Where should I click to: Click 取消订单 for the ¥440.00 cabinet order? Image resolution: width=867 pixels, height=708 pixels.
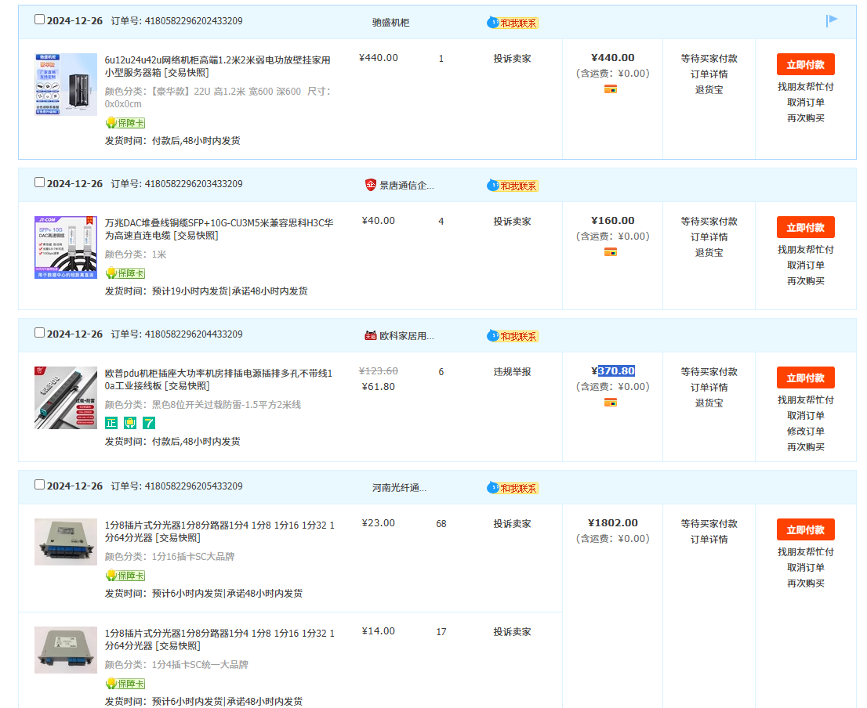pyautogui.click(x=805, y=103)
